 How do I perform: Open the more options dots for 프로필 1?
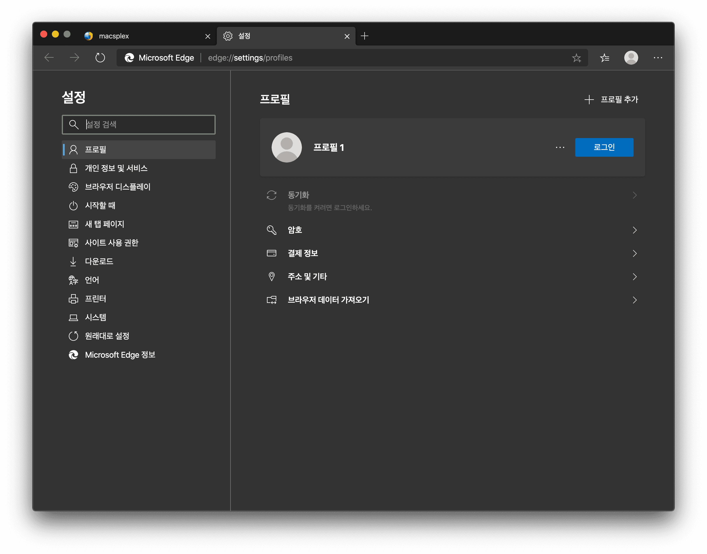pyautogui.click(x=560, y=147)
